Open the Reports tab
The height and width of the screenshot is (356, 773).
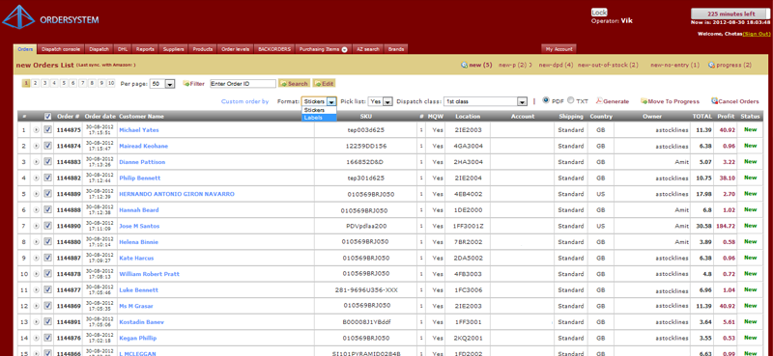pos(146,49)
